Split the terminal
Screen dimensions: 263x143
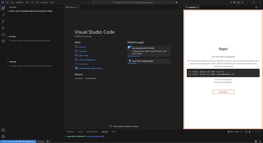(x=246, y=132)
